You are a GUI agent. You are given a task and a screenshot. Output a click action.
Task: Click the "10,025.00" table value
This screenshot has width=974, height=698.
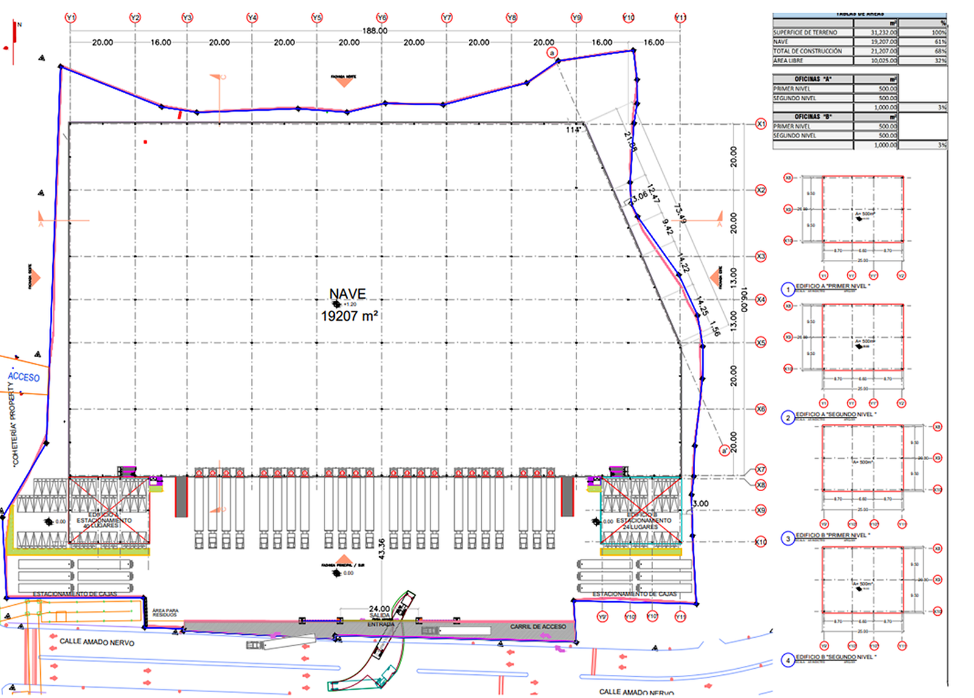(x=883, y=61)
